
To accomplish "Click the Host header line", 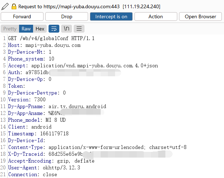I will coord(44,45).
